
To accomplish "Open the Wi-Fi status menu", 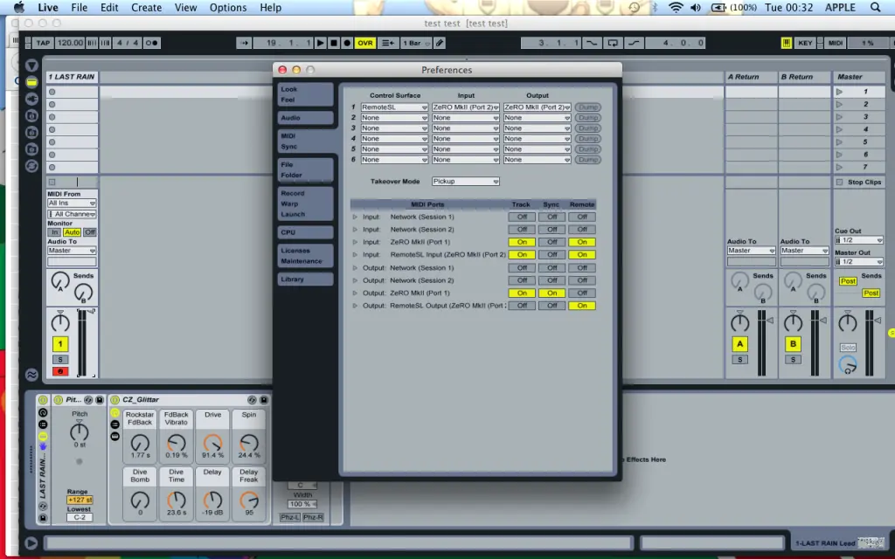I will pos(676,7).
